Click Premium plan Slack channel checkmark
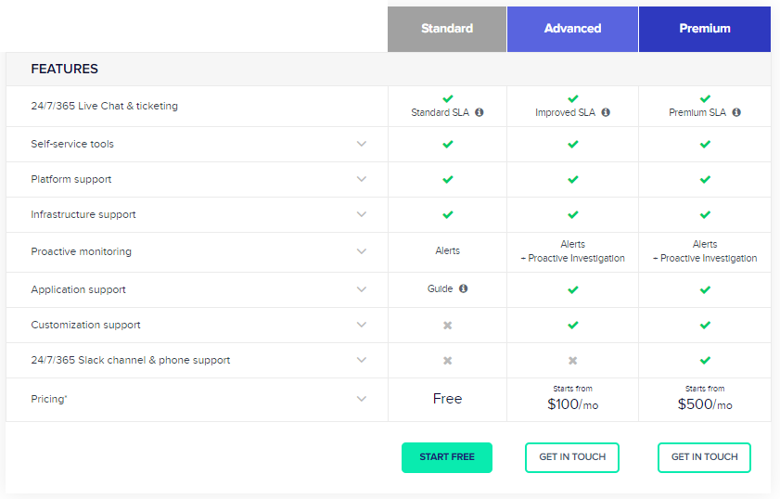 tap(705, 361)
